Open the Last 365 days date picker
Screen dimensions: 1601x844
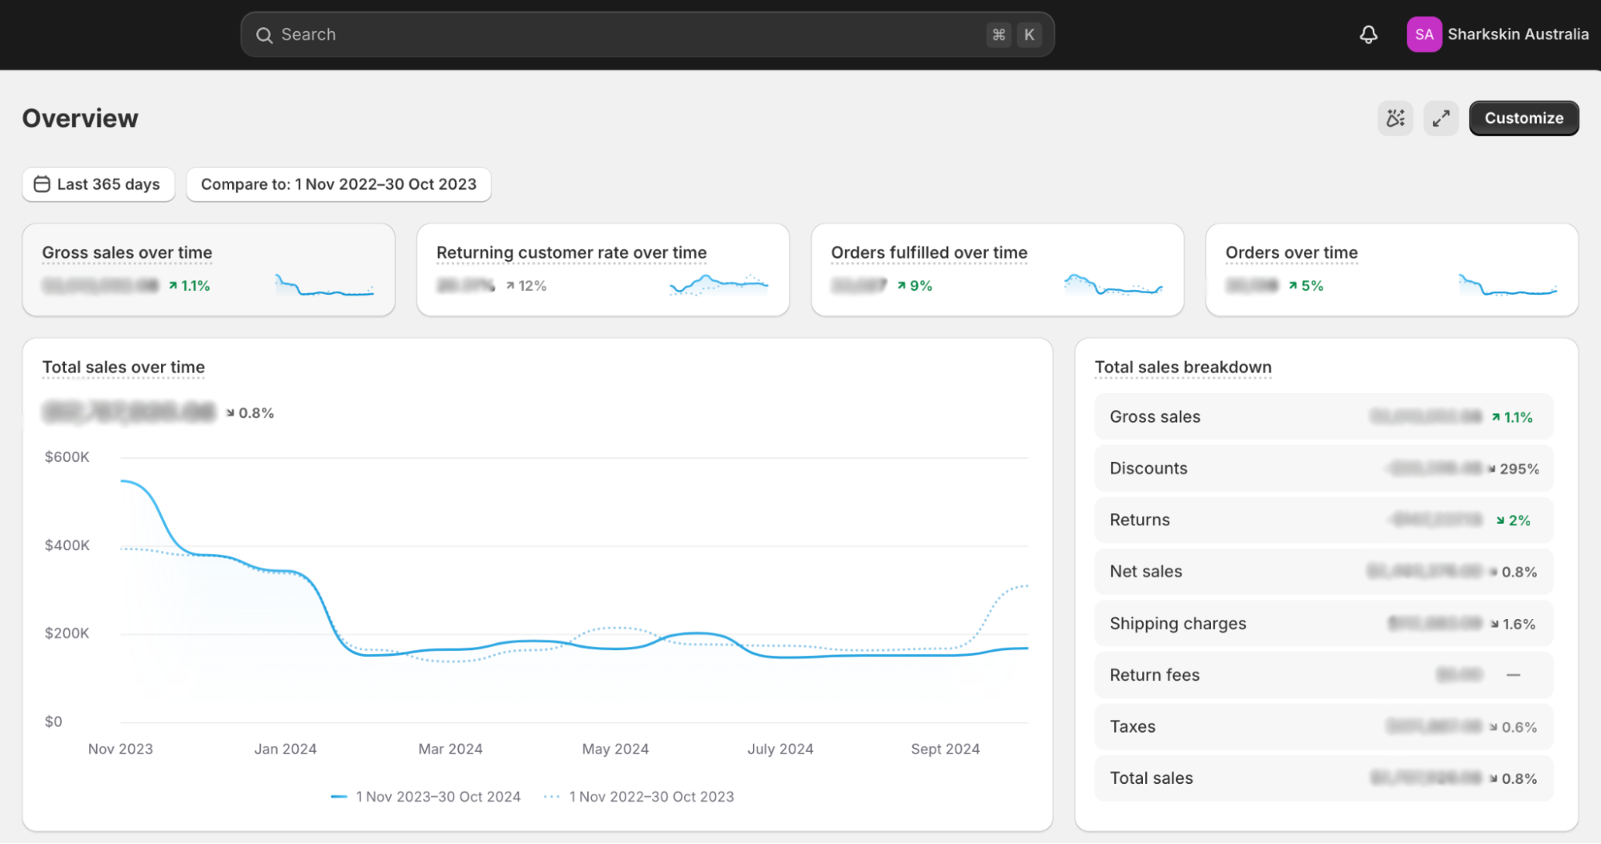coord(99,184)
